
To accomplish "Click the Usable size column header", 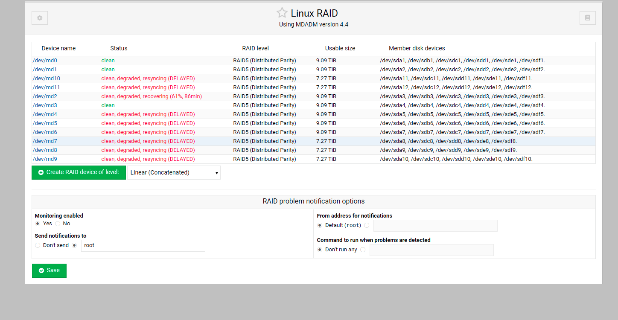I will (x=340, y=48).
